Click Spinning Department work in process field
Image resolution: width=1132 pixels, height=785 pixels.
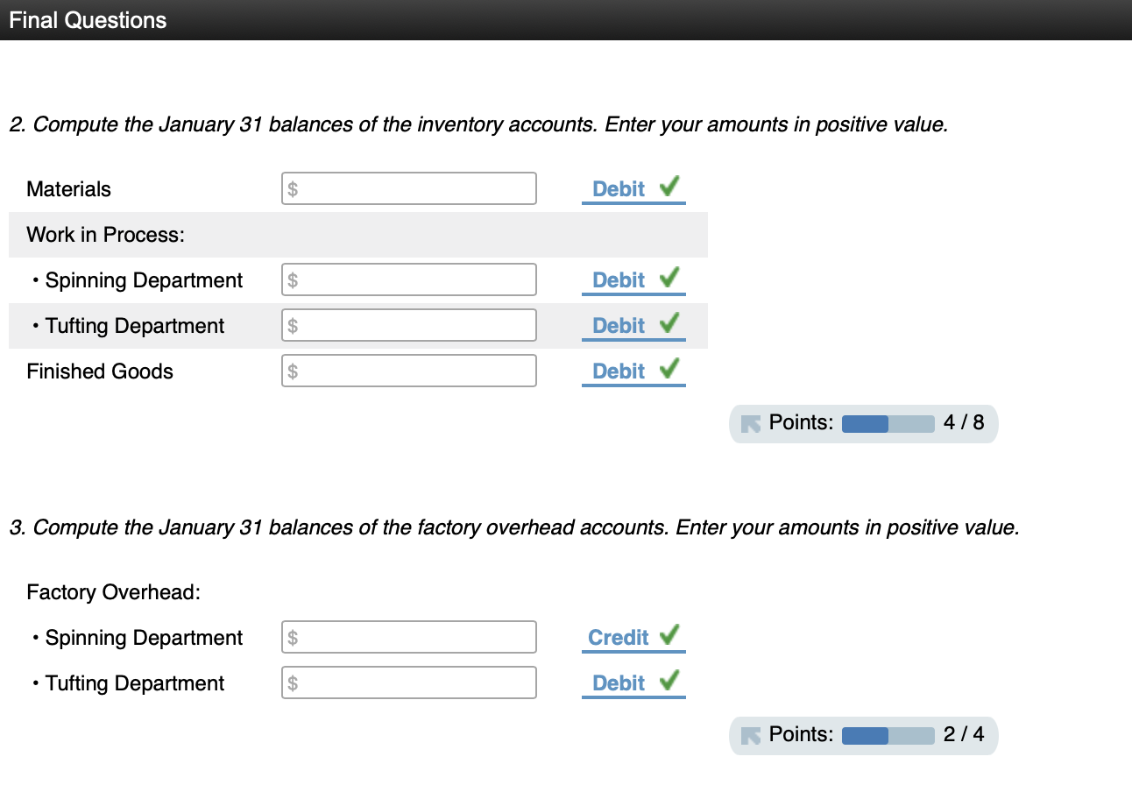click(x=408, y=279)
